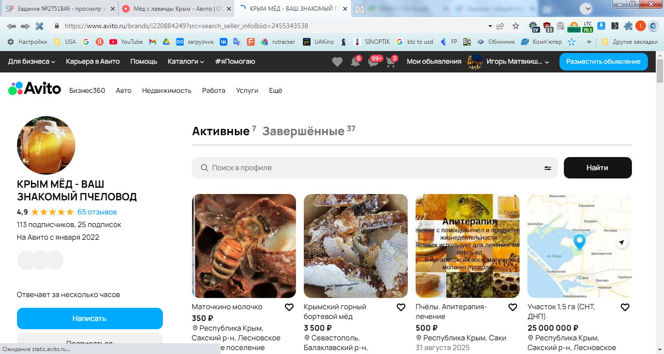Open the Gmail bookmark icon

[153, 42]
